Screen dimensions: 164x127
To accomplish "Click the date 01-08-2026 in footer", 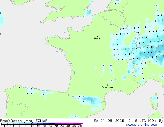I will [112, 121].
